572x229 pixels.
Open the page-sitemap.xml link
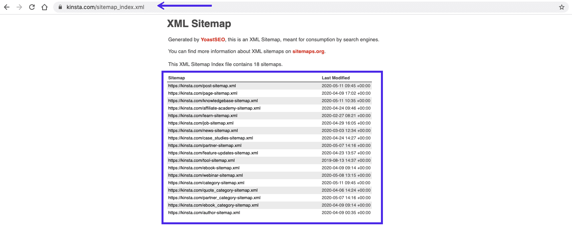tap(203, 93)
